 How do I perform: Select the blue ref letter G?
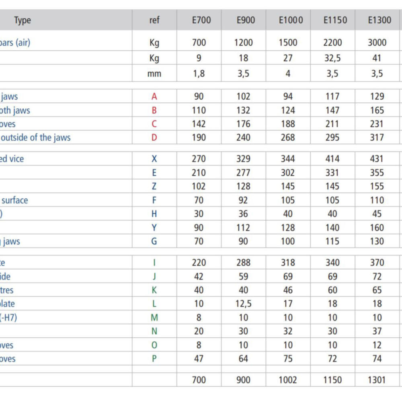(x=154, y=241)
